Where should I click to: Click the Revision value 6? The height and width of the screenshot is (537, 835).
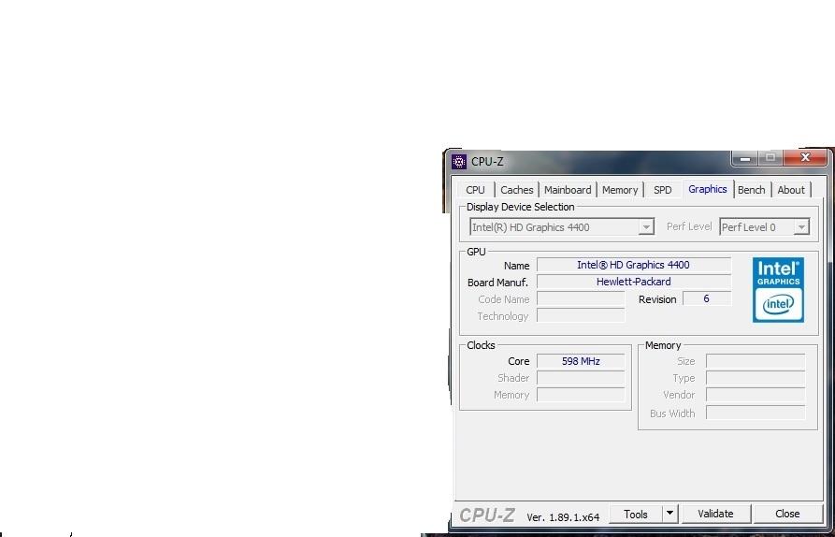pyautogui.click(x=707, y=298)
